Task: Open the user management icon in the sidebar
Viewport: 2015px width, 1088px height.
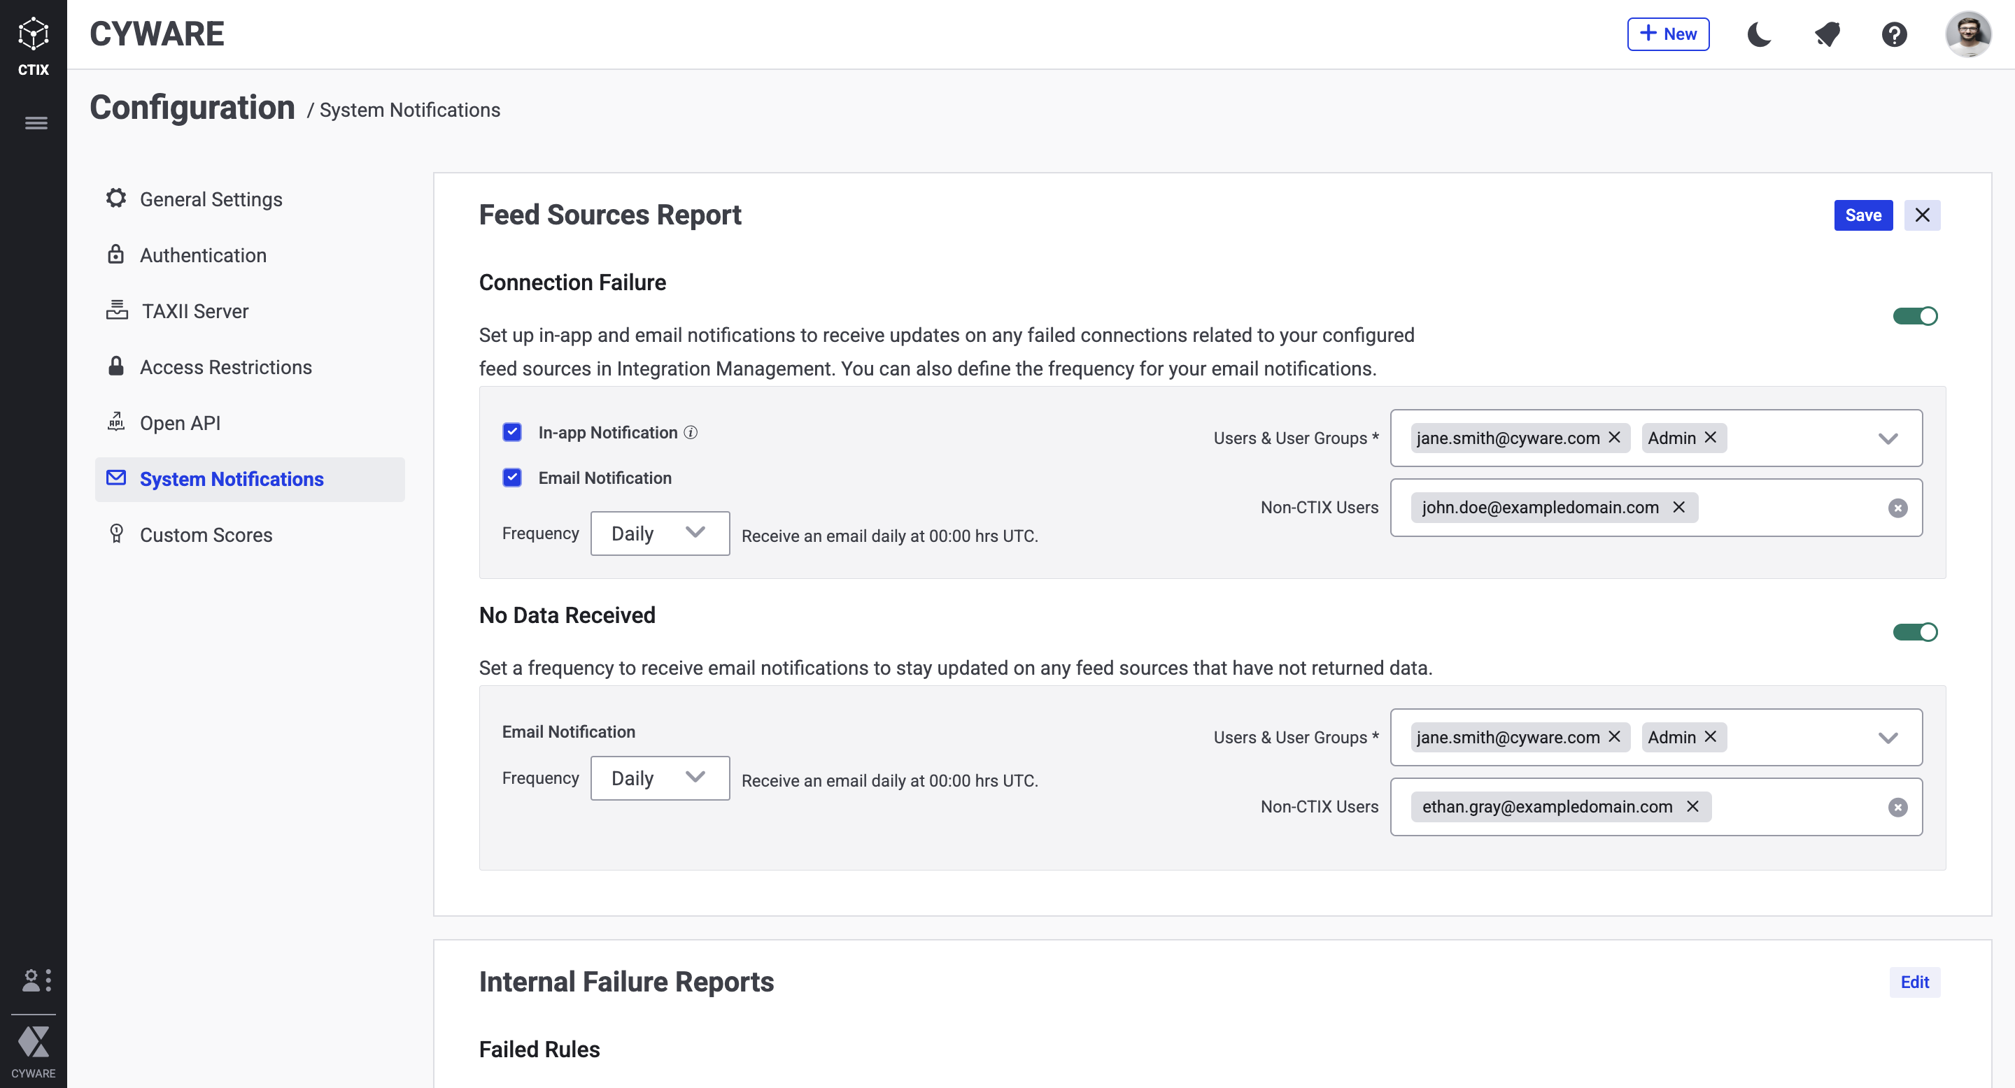Action: [x=35, y=980]
